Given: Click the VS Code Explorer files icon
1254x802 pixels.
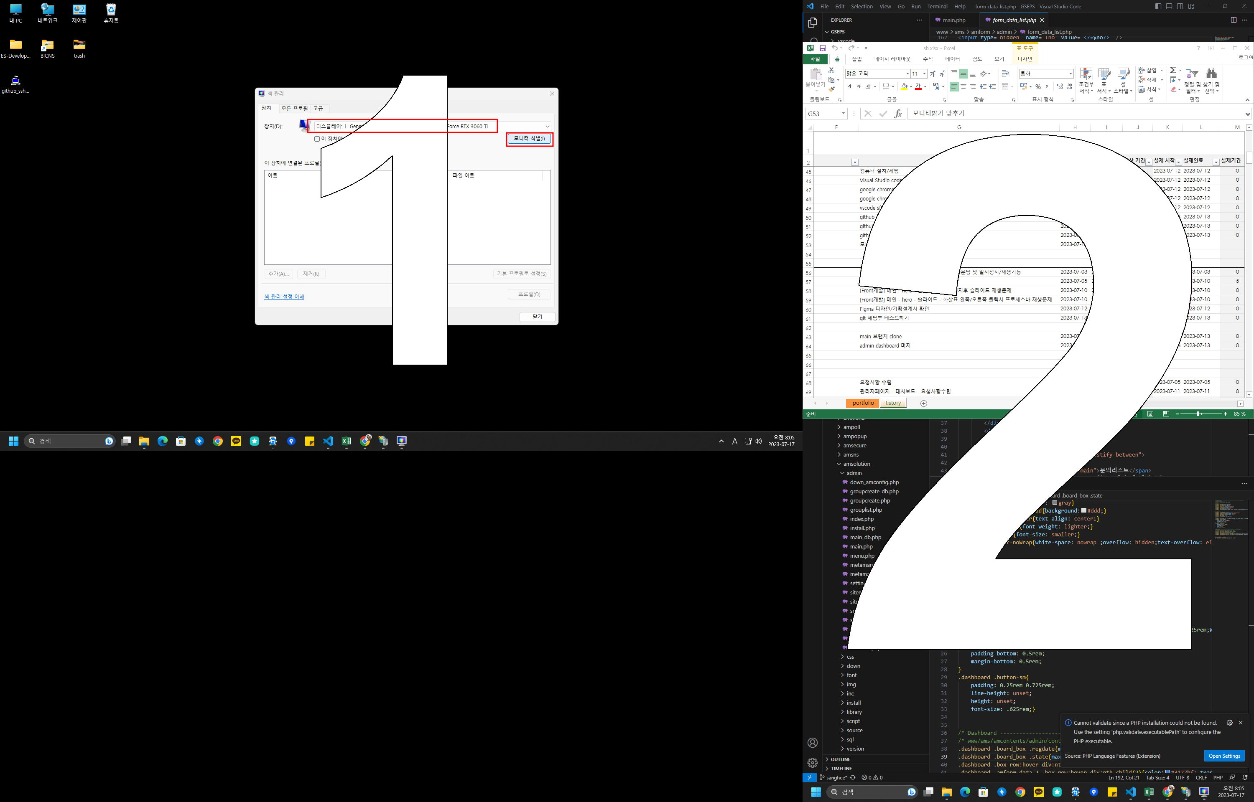Looking at the screenshot, I should tap(812, 23).
